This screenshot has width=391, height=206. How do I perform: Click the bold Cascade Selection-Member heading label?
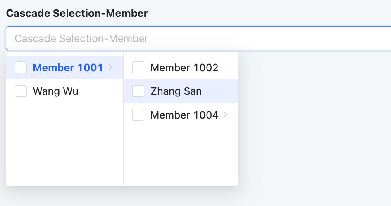tap(77, 13)
